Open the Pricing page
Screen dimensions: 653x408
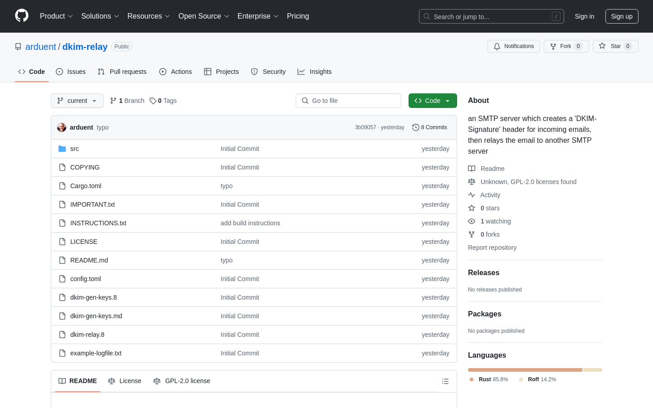(298, 16)
